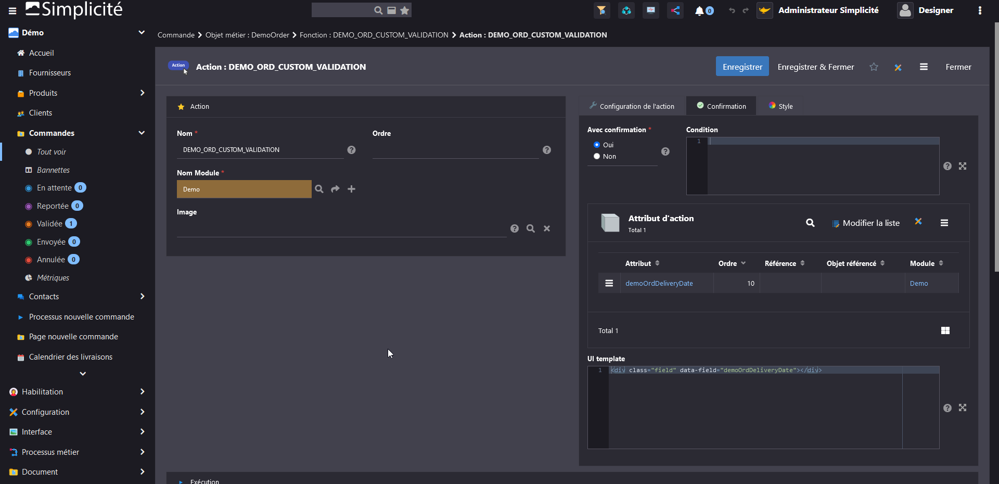Open Clients in the sidebar
This screenshot has height=484, width=999.
click(41, 113)
